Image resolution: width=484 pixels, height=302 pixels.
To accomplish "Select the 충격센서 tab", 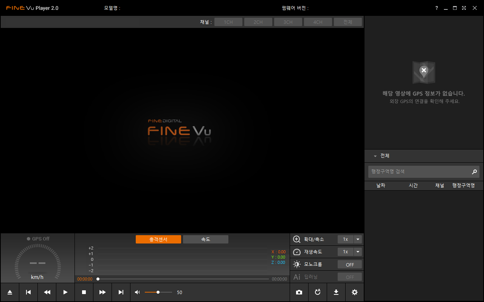I will click(x=158, y=239).
